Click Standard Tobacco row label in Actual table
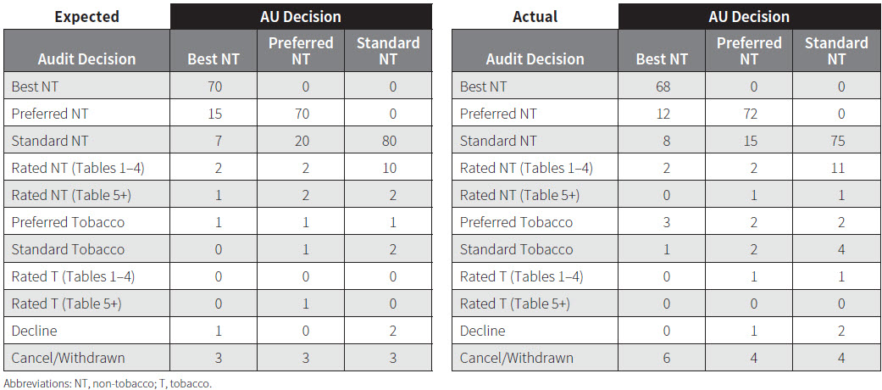The height and width of the screenshot is (390, 882). pyautogui.click(x=516, y=249)
